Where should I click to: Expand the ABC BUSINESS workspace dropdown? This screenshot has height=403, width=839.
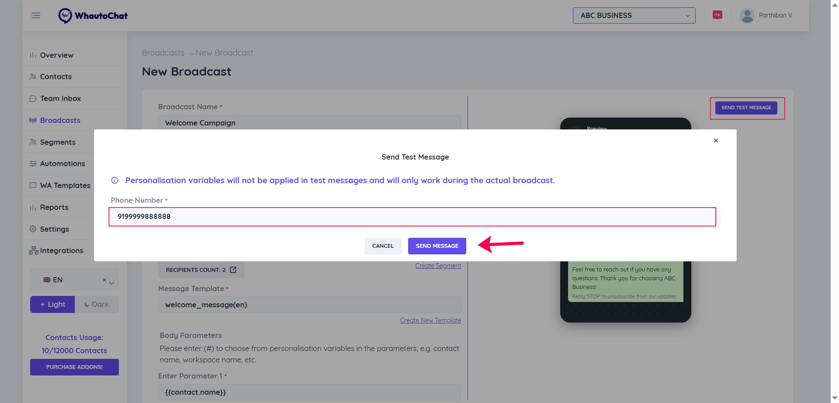pos(634,15)
